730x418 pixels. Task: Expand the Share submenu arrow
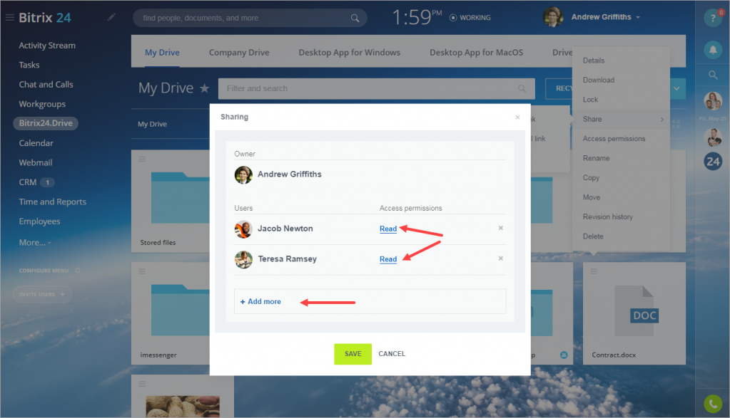[661, 120]
